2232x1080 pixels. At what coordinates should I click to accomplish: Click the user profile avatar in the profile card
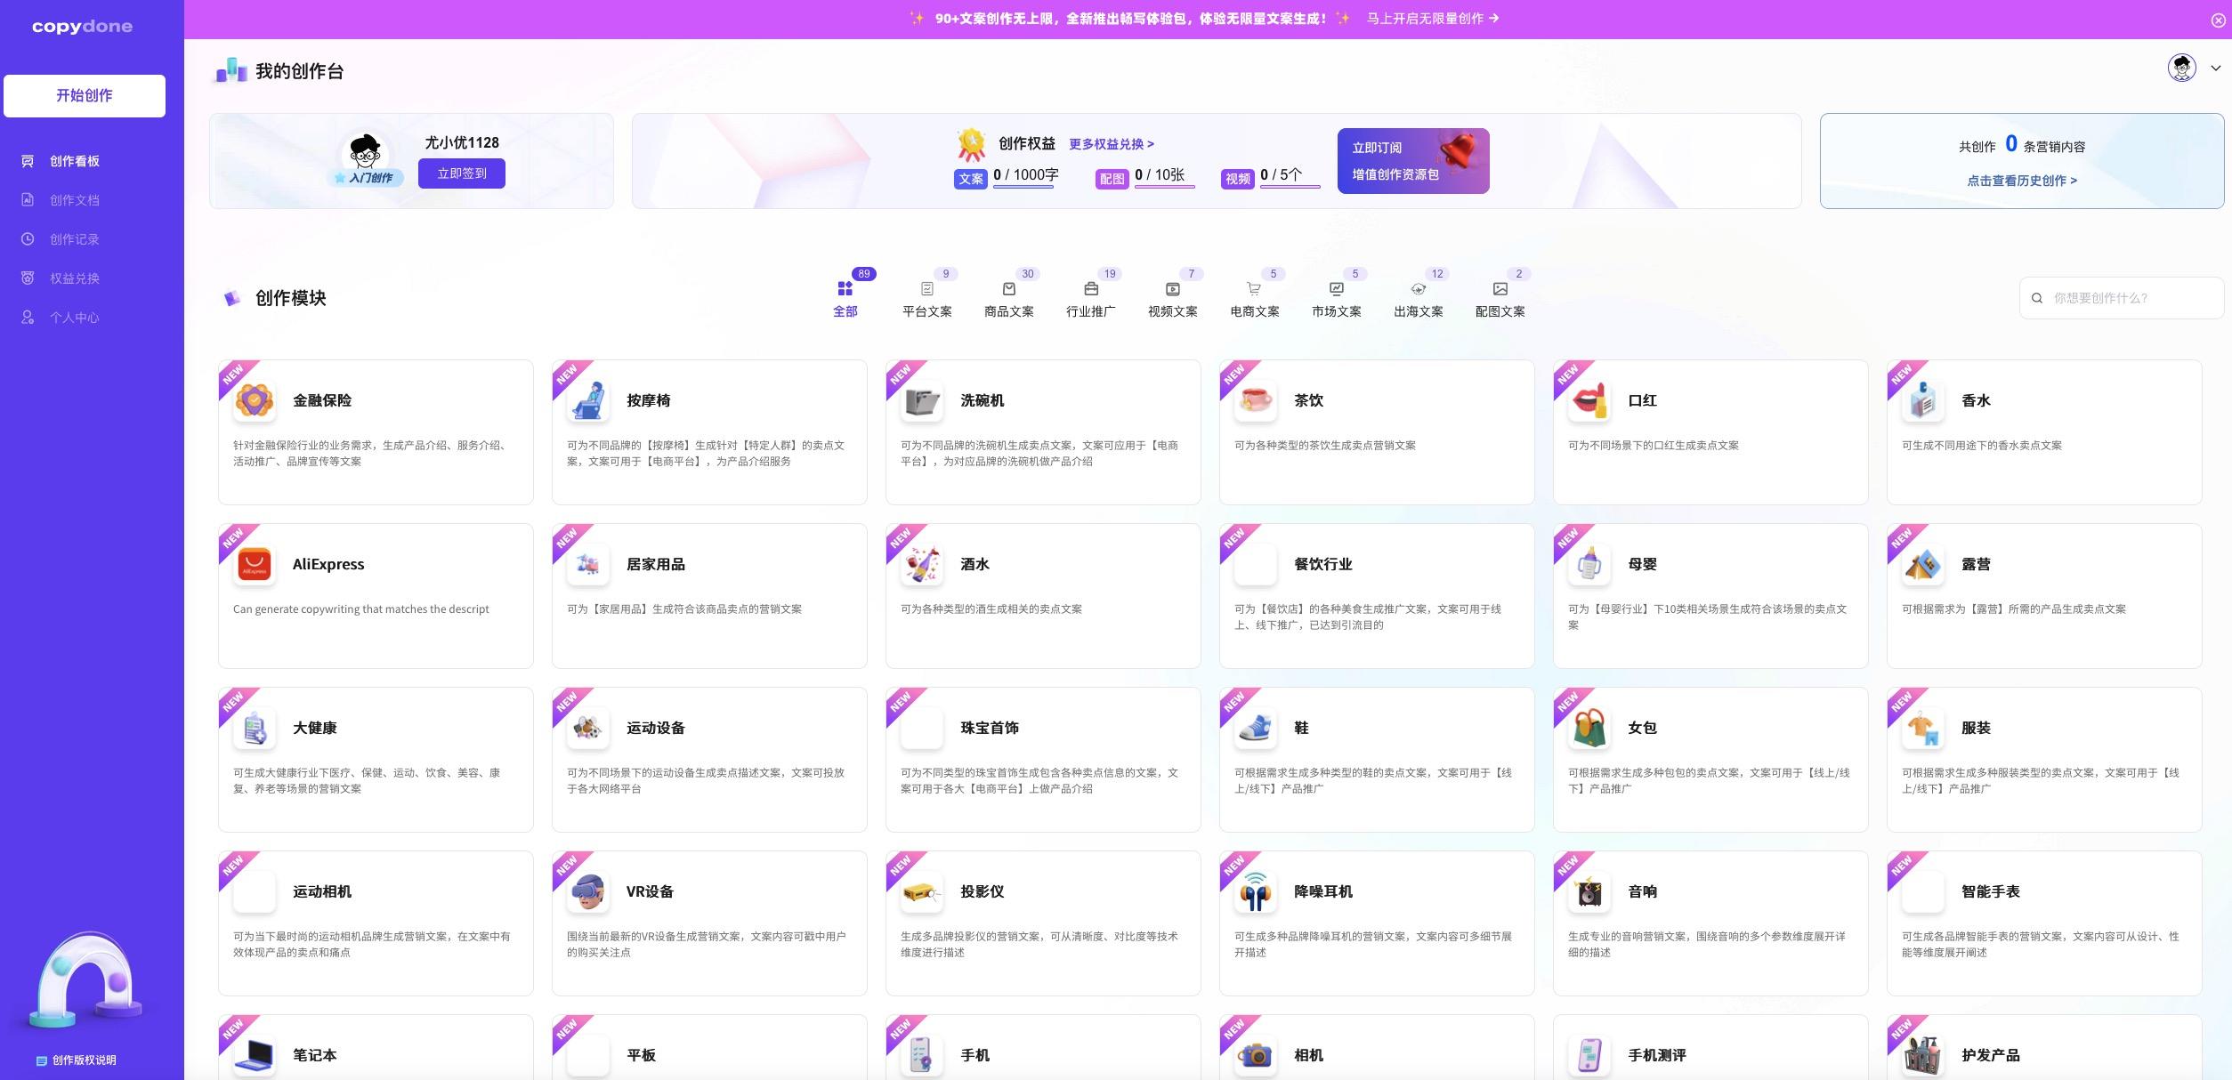[x=365, y=151]
